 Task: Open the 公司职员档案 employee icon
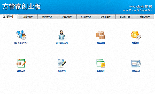tap(61, 35)
